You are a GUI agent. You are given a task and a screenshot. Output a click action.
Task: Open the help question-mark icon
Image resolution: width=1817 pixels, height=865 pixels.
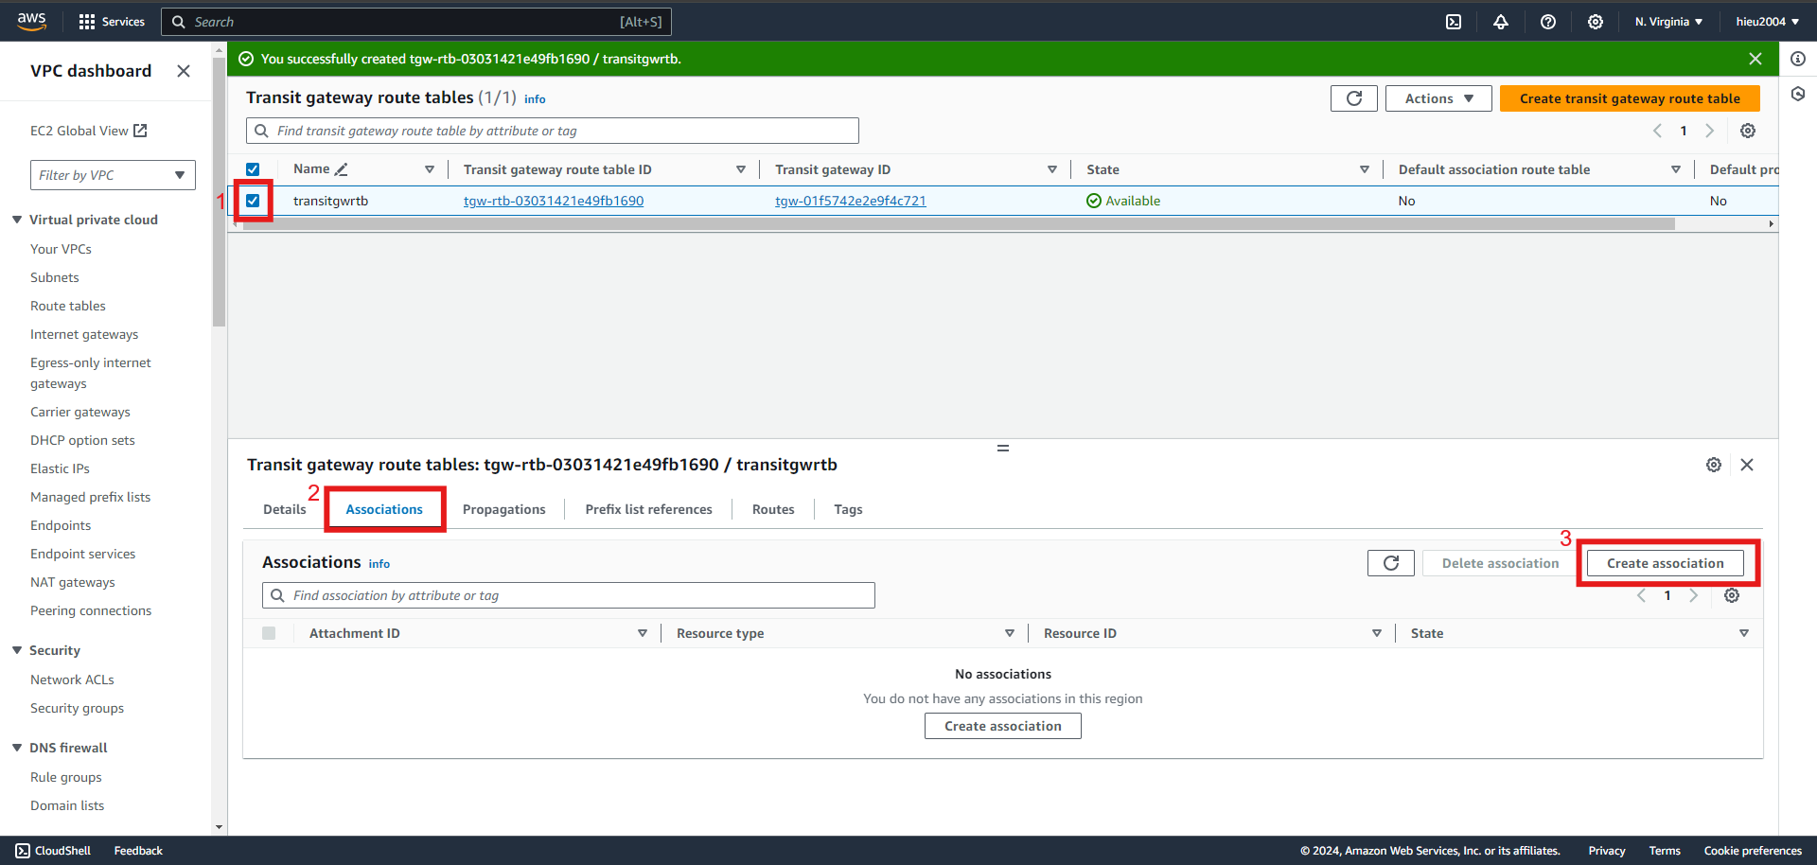(1548, 22)
